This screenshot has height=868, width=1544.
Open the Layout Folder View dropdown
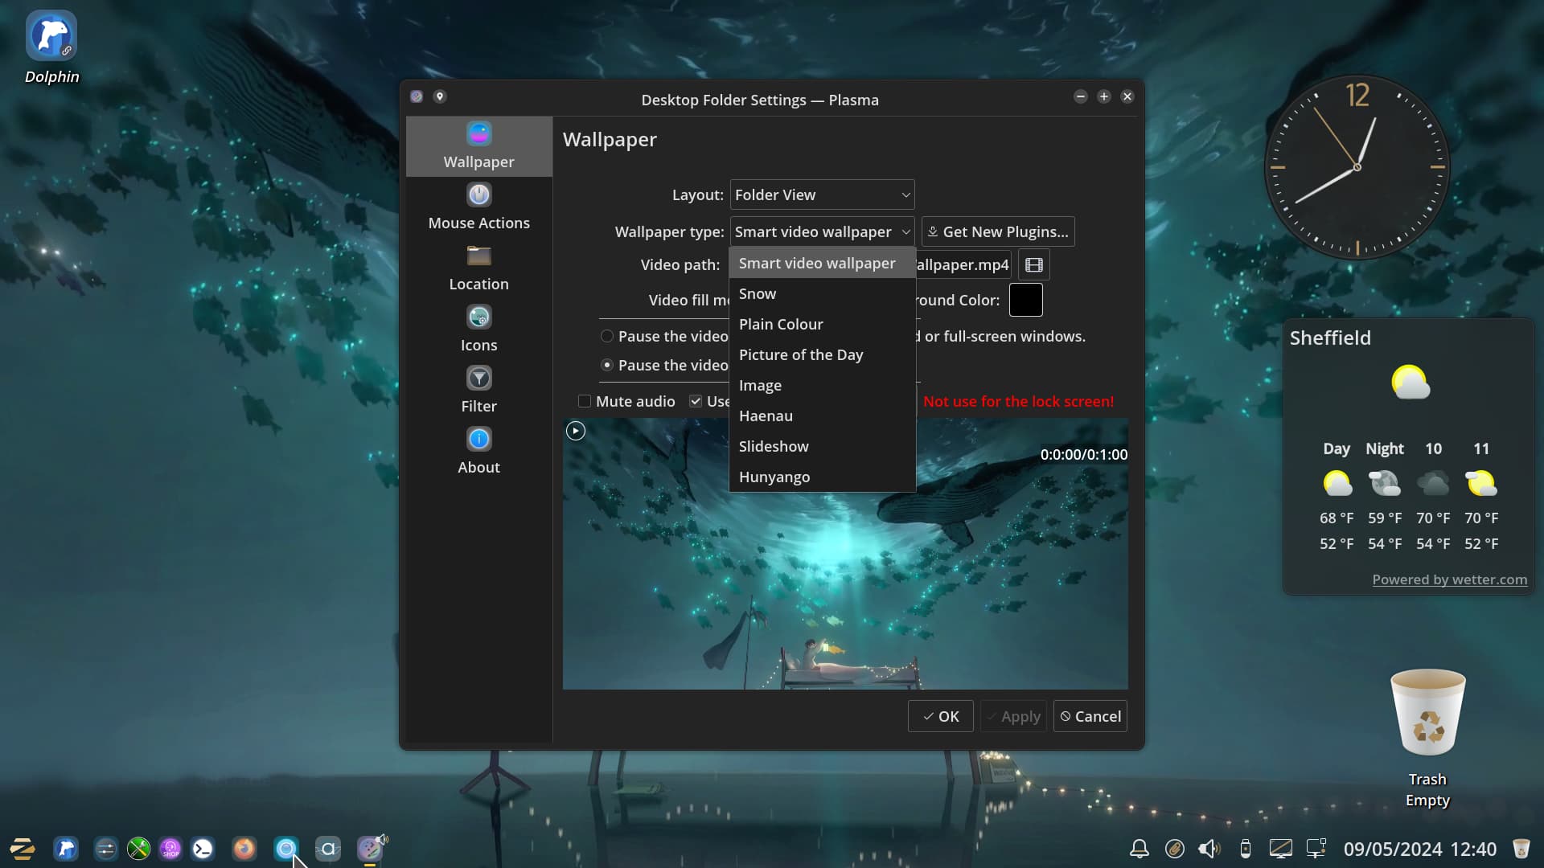tap(822, 194)
